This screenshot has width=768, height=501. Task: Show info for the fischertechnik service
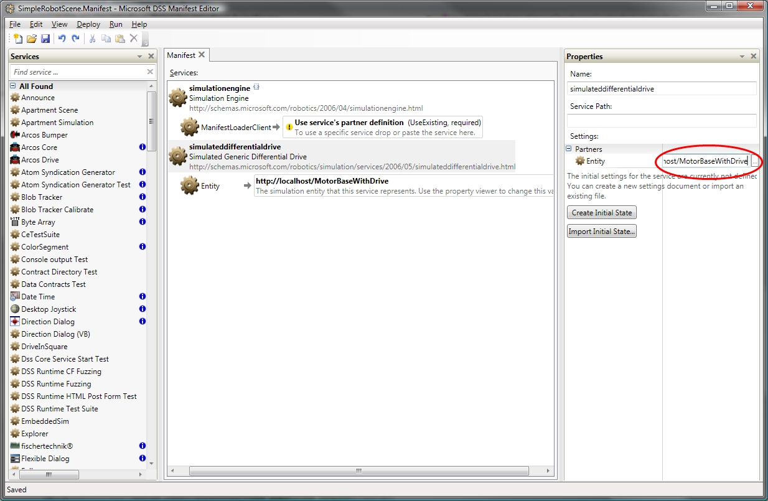click(143, 446)
